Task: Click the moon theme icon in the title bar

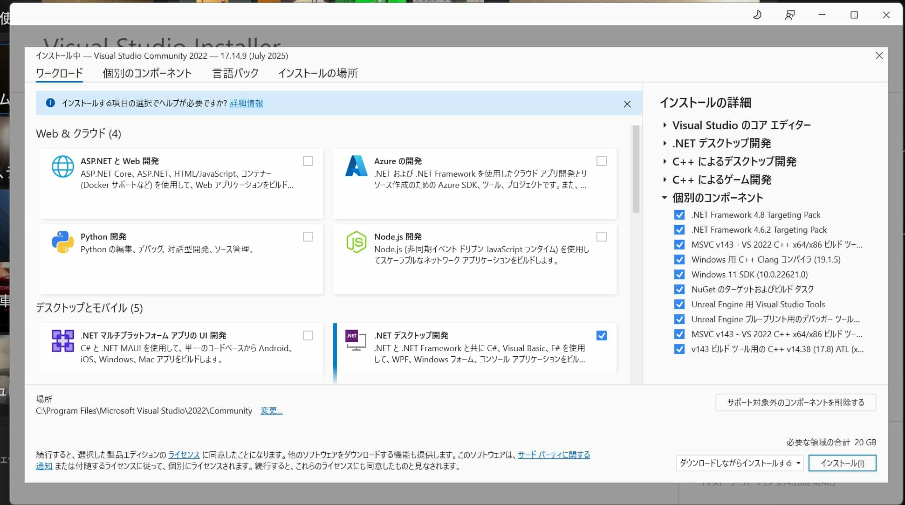Action: point(757,15)
